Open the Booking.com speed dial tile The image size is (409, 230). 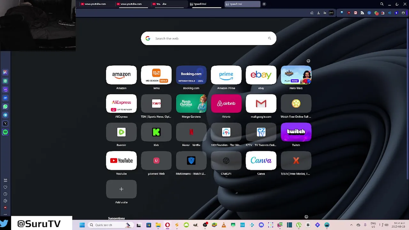click(x=191, y=75)
